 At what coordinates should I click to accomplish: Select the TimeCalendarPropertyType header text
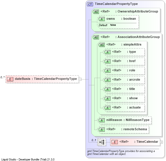[116, 4]
